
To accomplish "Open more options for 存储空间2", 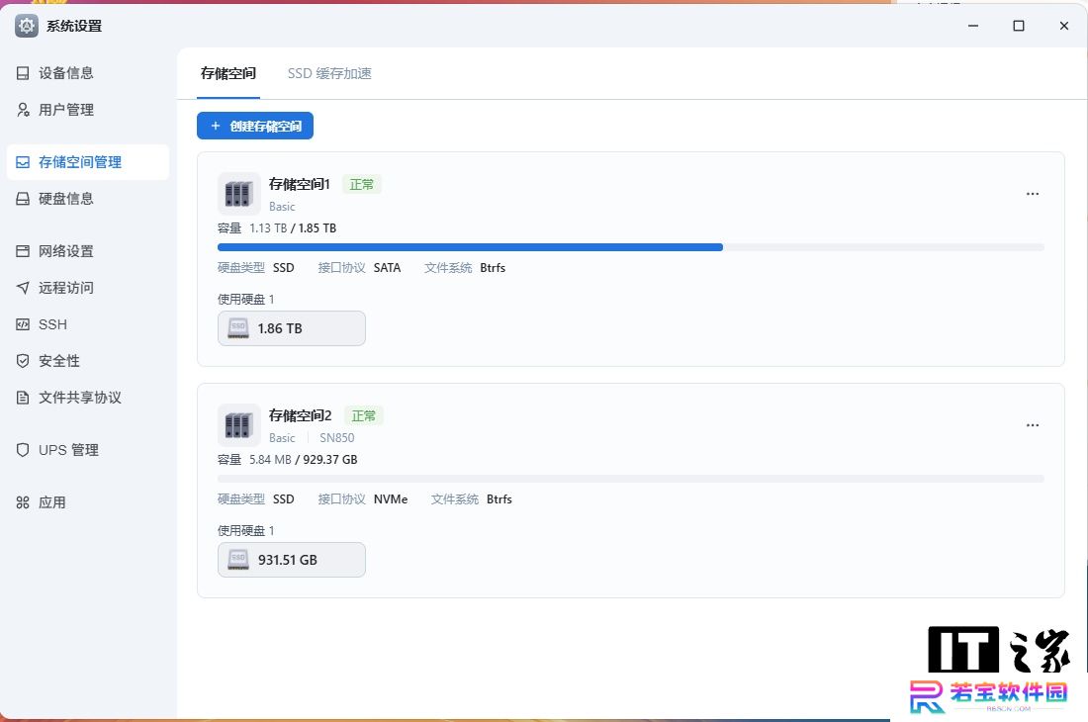I will pos(1033,425).
